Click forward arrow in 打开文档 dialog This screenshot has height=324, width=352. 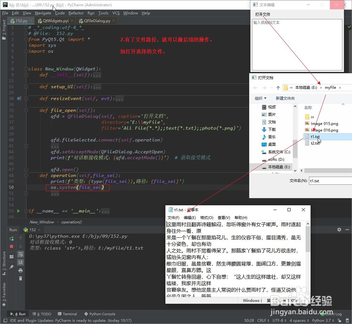tap(264, 88)
